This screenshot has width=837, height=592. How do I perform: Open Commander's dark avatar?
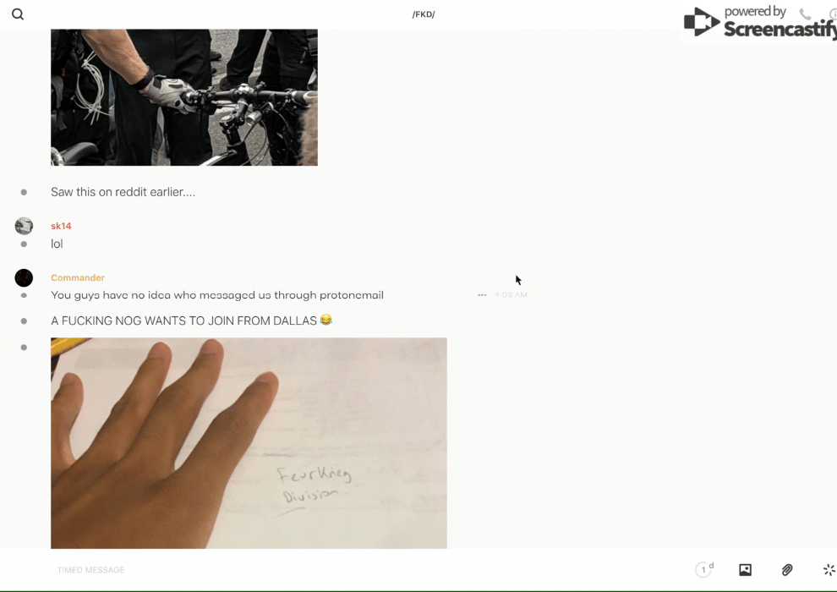tap(24, 277)
